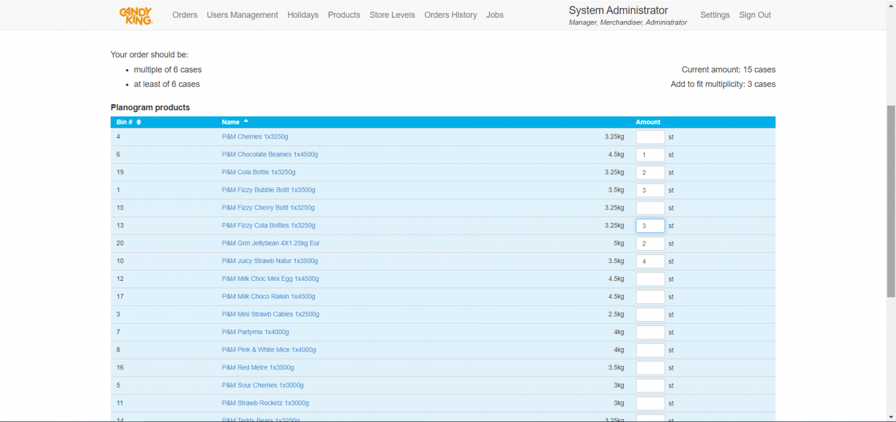Go to Store Levels
The height and width of the screenshot is (422, 896).
click(392, 15)
